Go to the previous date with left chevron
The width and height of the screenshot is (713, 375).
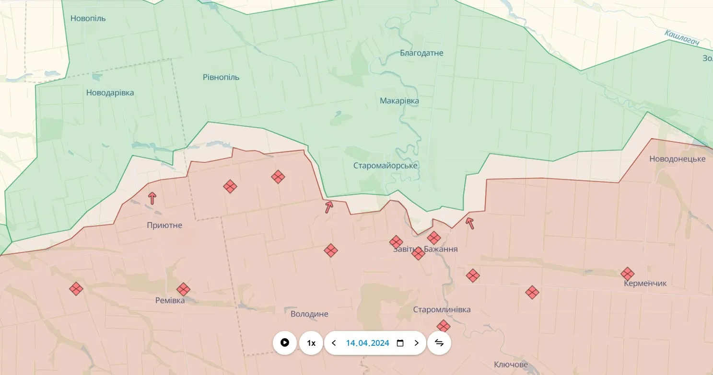click(334, 343)
